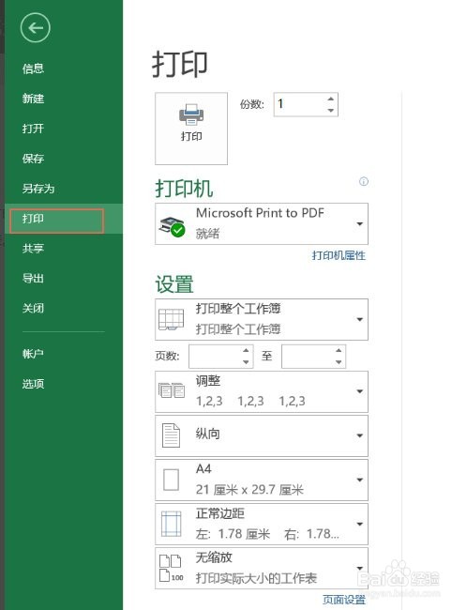Click the normal margins icon
467x610 pixels.
tap(171, 524)
